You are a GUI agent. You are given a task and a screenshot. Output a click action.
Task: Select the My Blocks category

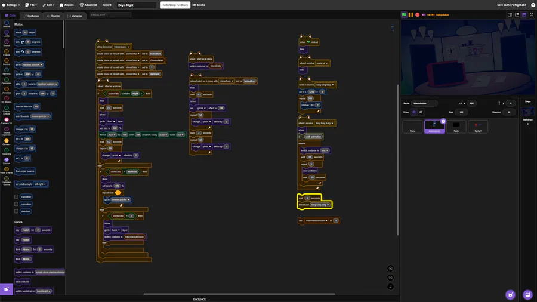point(6,100)
